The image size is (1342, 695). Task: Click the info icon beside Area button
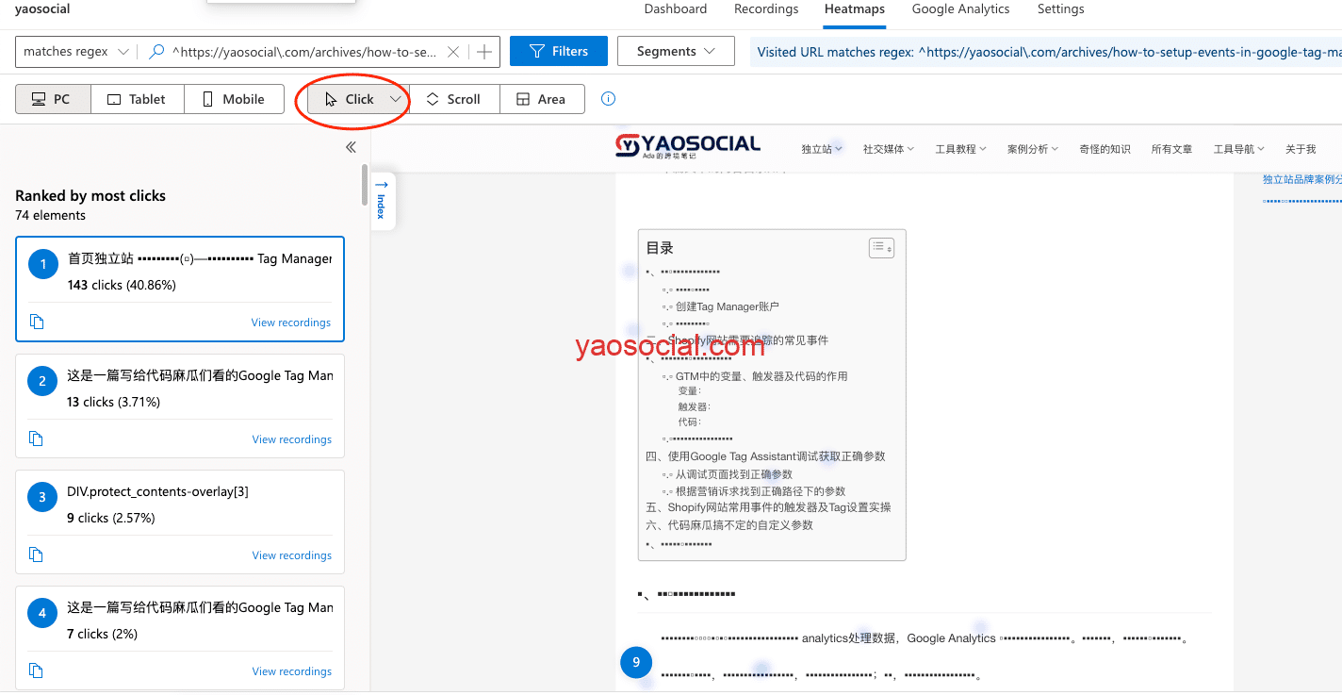pos(608,99)
